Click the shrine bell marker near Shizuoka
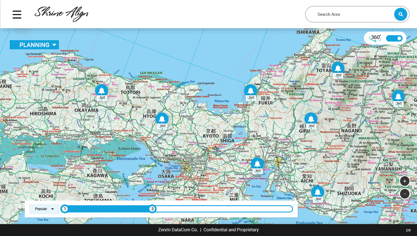Viewport: 417px width, 236px height. pyautogui.click(x=317, y=192)
